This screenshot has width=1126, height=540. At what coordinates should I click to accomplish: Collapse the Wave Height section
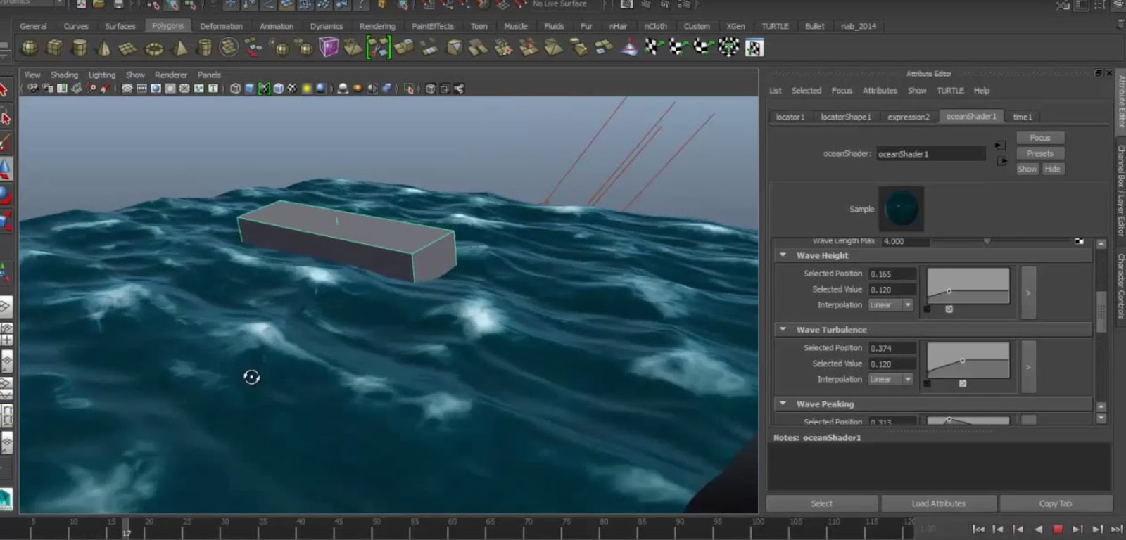(783, 255)
